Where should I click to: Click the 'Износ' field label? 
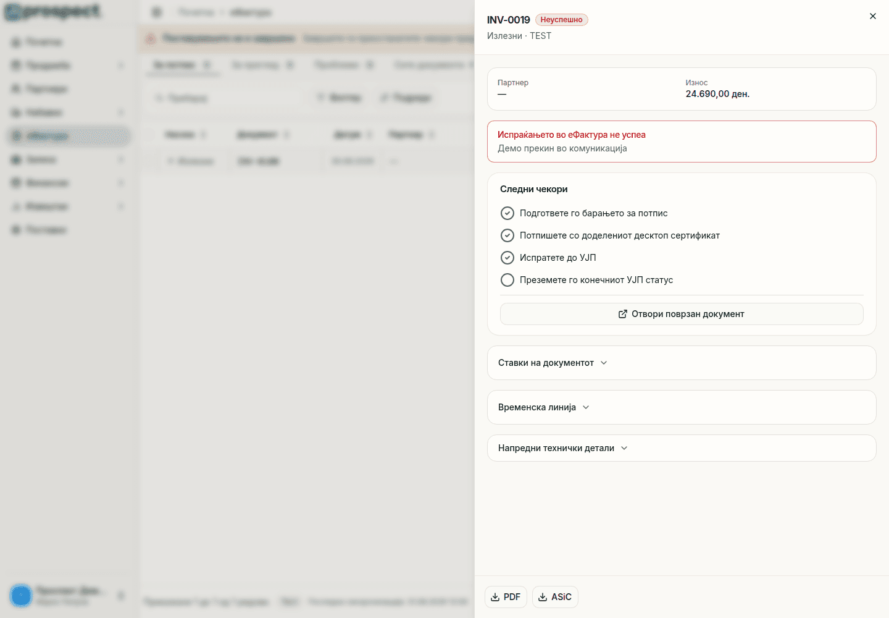coord(696,83)
